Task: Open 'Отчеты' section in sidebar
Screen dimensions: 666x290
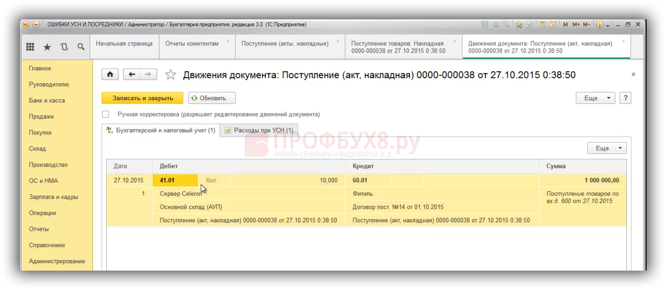Action: (39, 229)
